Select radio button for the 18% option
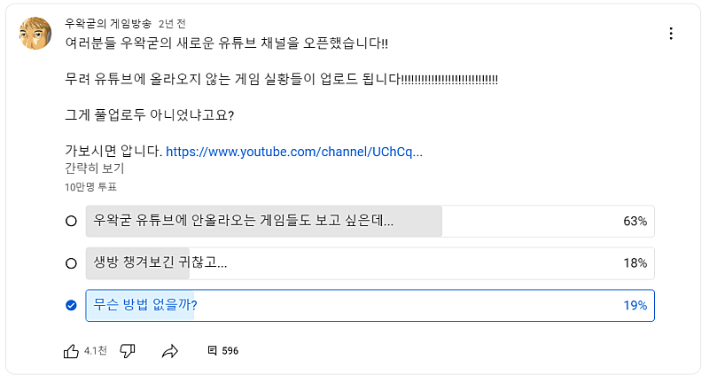709x383 pixels. click(x=71, y=263)
